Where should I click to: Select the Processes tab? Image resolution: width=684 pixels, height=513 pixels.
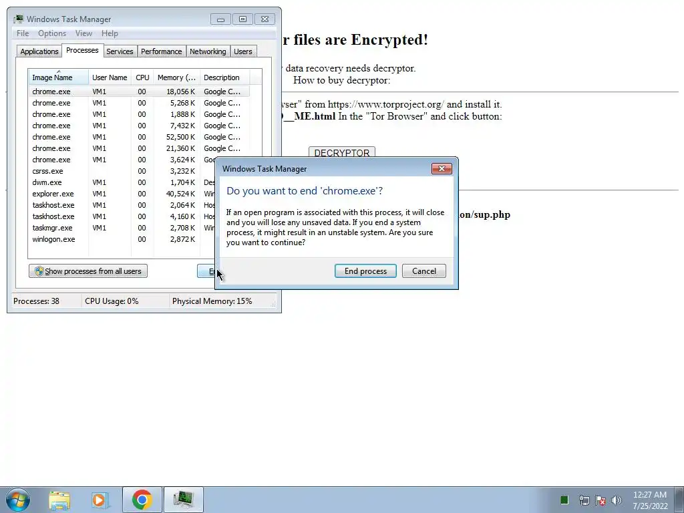[x=82, y=50]
